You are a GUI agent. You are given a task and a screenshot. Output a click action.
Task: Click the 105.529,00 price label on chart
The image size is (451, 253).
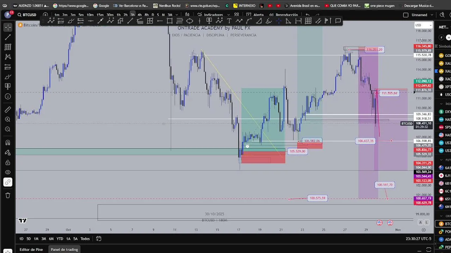[x=298, y=151]
